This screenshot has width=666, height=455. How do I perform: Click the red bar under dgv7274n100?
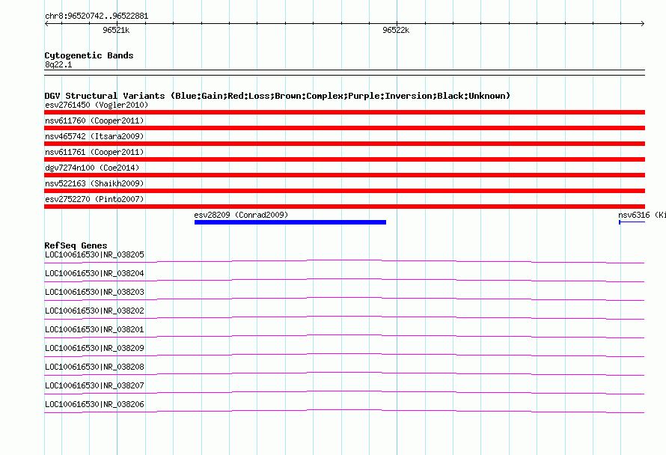(x=344, y=175)
